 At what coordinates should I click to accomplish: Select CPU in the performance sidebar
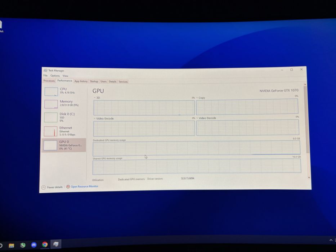click(64, 91)
